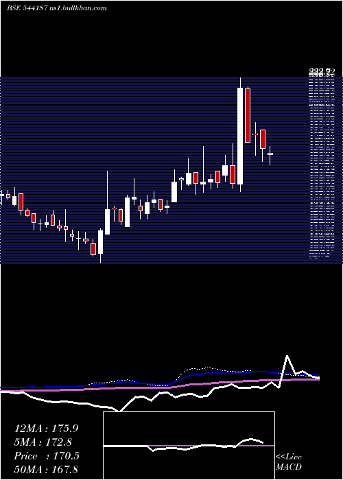This screenshot has width=343, height=480.
Task: Click the BSE 544187 chart title text
Action: pos(57,8)
